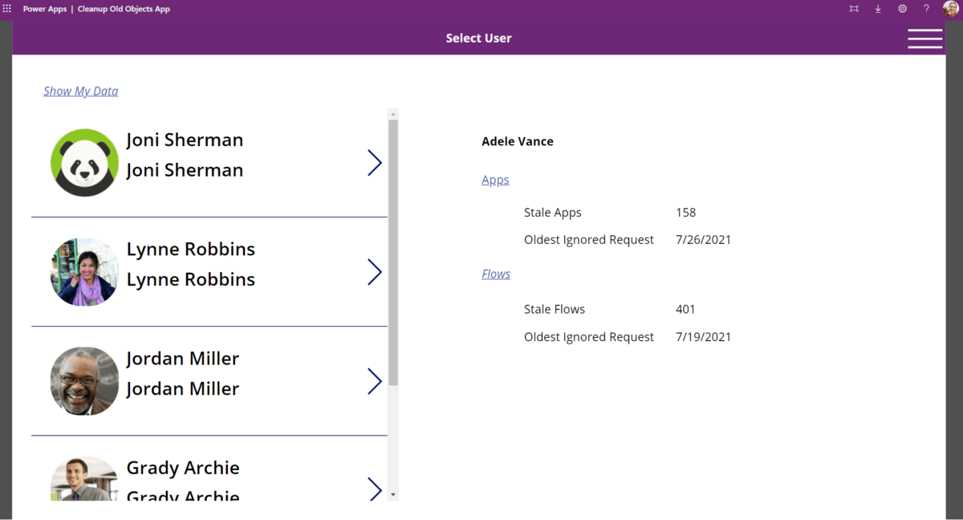Click the download icon in the header
Screen dimensions: 963x520
[878, 8]
